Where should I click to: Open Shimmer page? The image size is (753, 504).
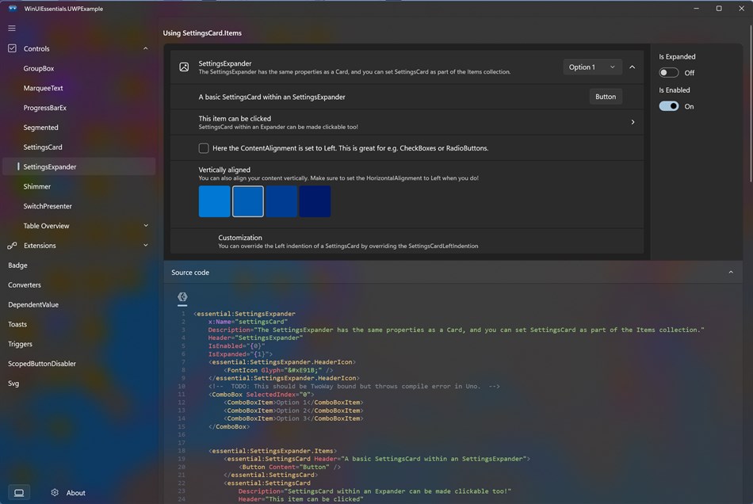point(78,186)
